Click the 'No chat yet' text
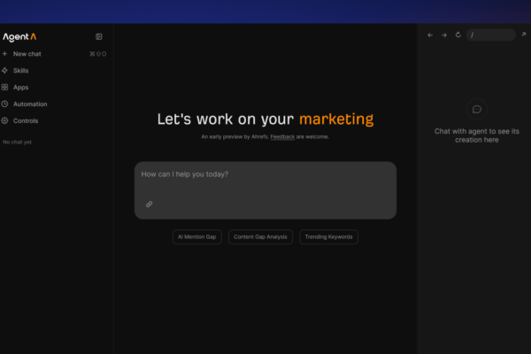 [17, 142]
